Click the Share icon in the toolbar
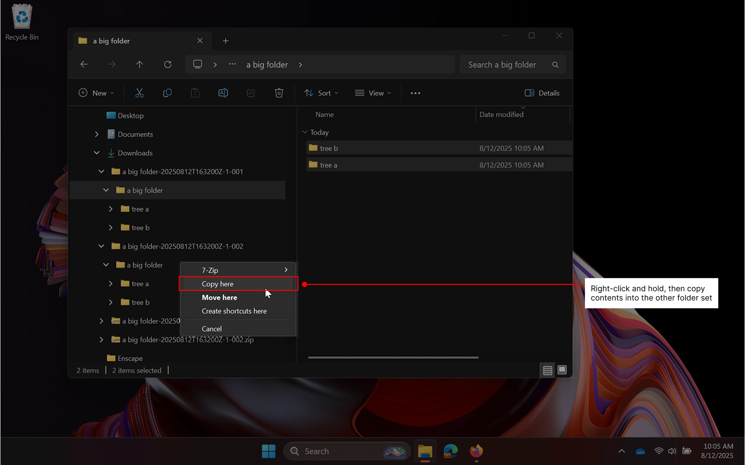This screenshot has height=465, width=745. pos(251,92)
